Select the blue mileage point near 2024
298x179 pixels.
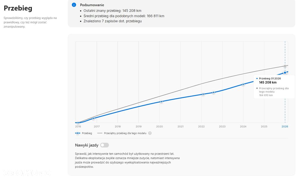[x=243, y=84]
